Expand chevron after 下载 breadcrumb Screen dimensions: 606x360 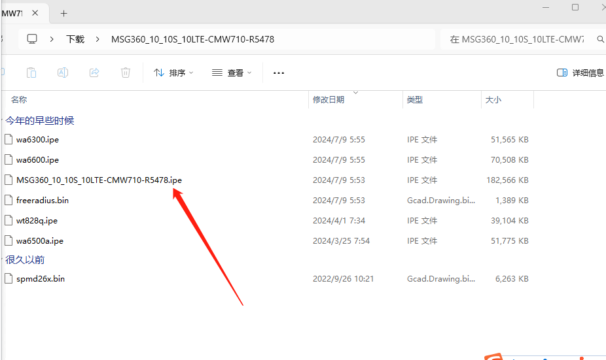(98, 39)
